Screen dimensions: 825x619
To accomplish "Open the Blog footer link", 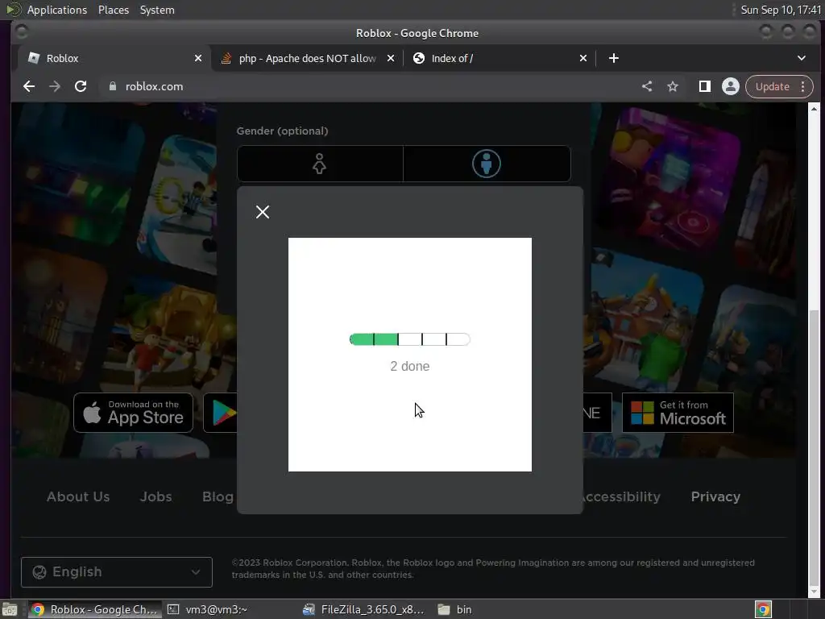I will [218, 496].
